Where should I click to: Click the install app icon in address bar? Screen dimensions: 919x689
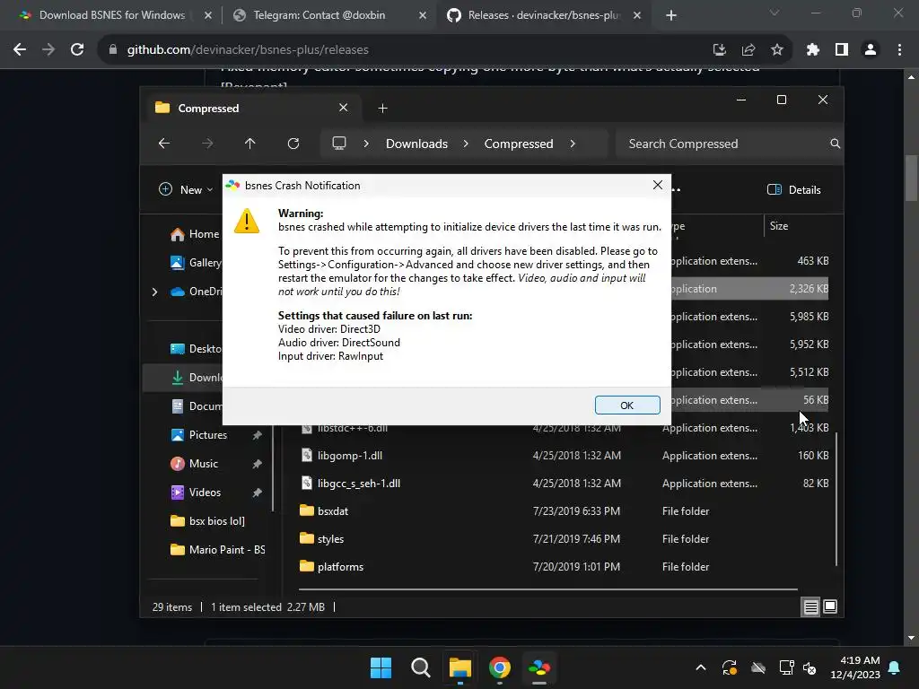pyautogui.click(x=719, y=50)
